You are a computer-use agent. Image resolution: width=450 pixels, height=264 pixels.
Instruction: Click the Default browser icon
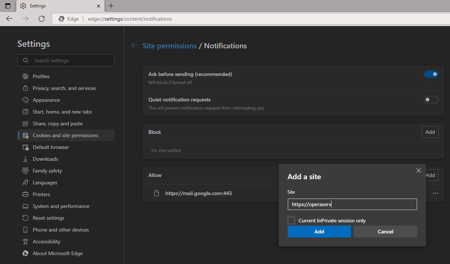pyautogui.click(x=25, y=147)
